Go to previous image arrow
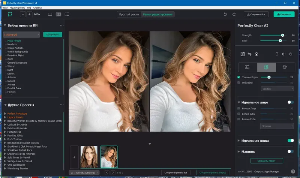 coord(107,173)
